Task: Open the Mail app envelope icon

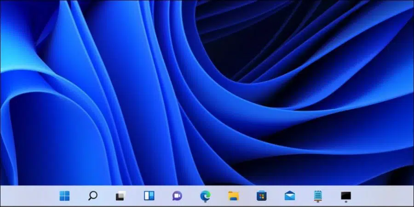Action: (x=290, y=196)
